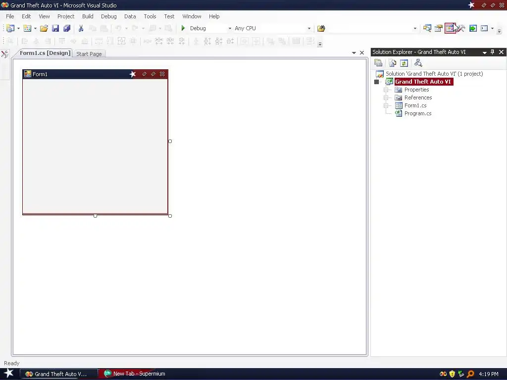Click the Find in Files folder icon
This screenshot has width=507, height=380.
tap(321, 28)
